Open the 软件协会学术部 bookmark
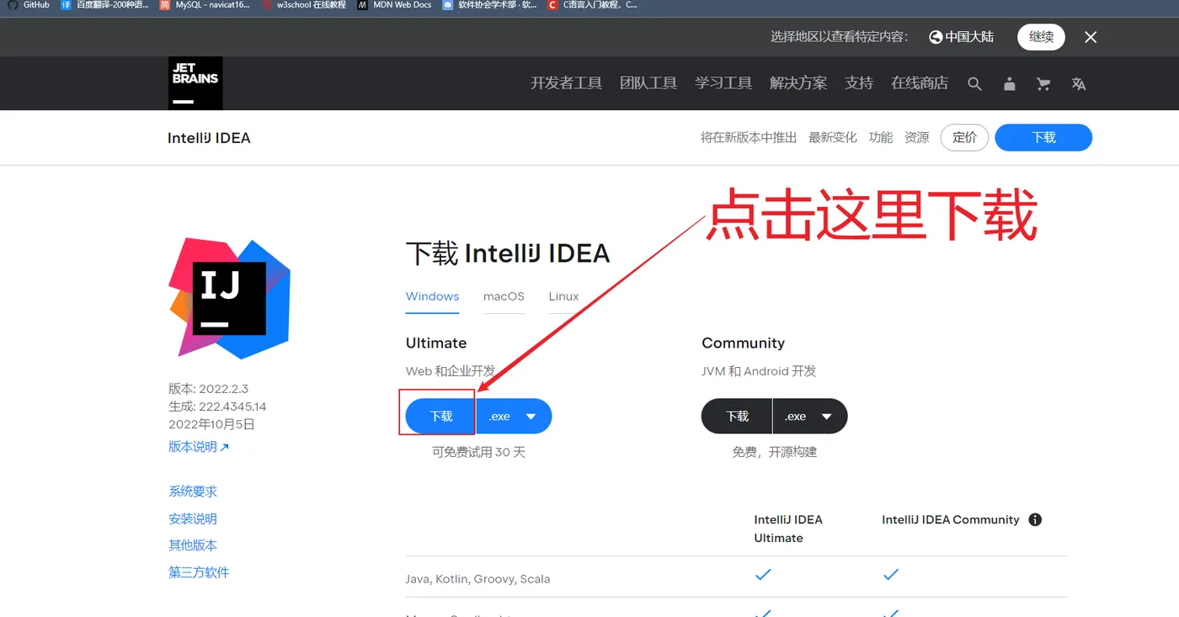 click(489, 5)
